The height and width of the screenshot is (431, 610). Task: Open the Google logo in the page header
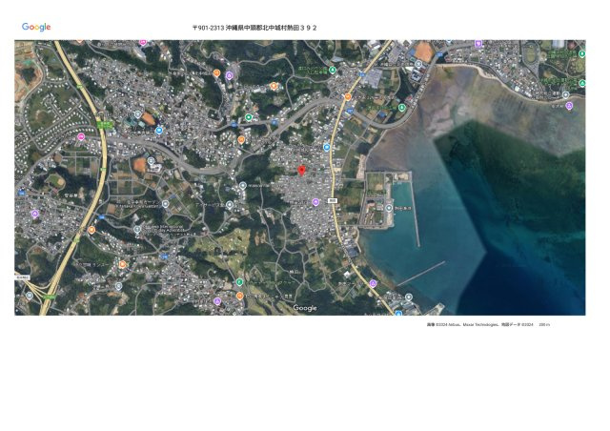tap(36, 27)
